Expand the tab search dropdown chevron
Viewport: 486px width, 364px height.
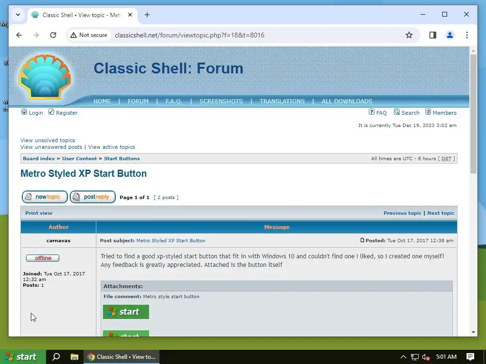[18, 15]
